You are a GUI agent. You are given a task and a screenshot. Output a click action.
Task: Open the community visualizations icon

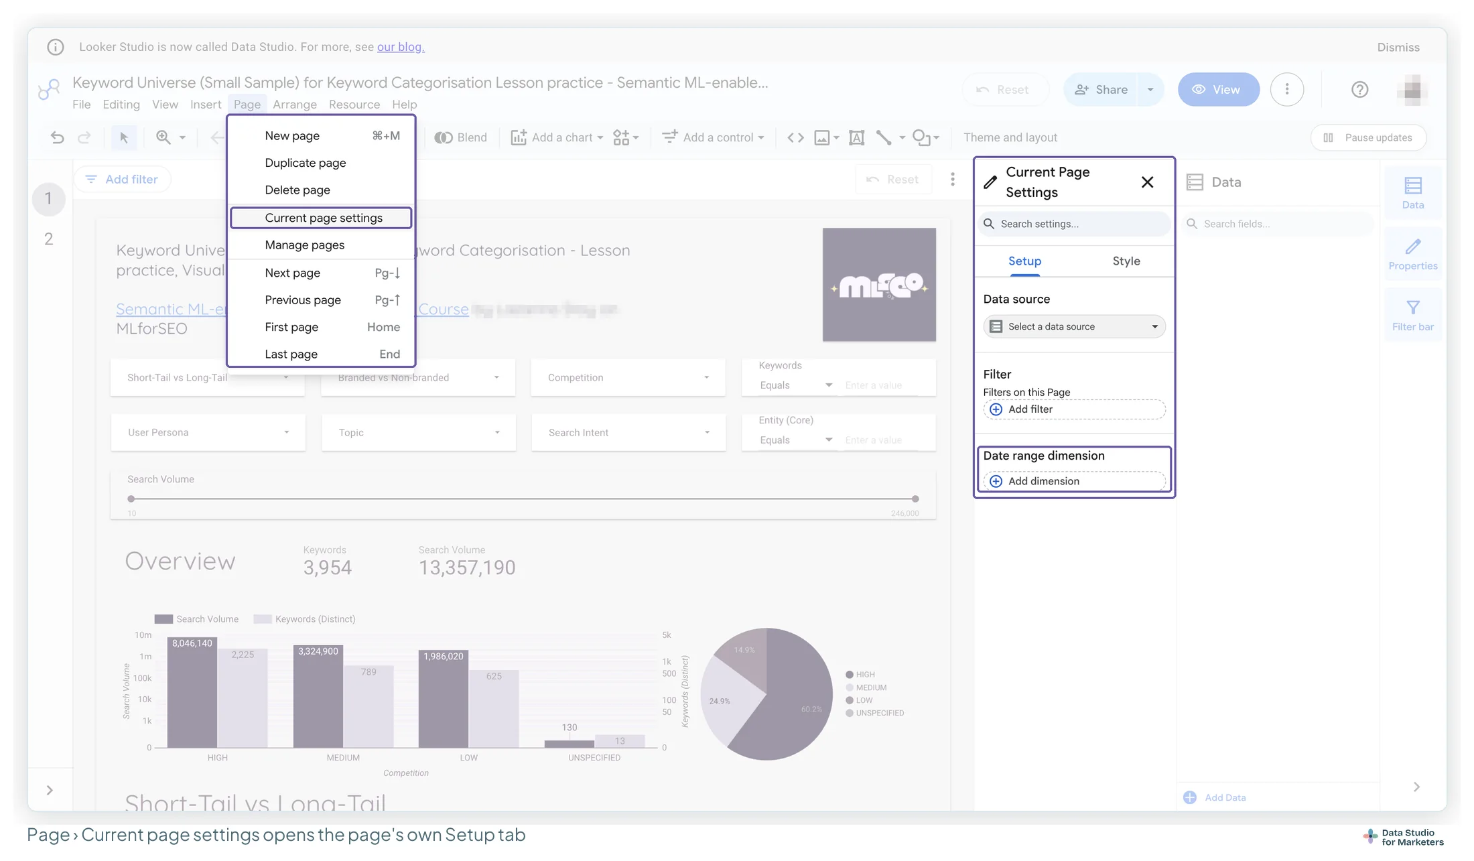point(621,137)
